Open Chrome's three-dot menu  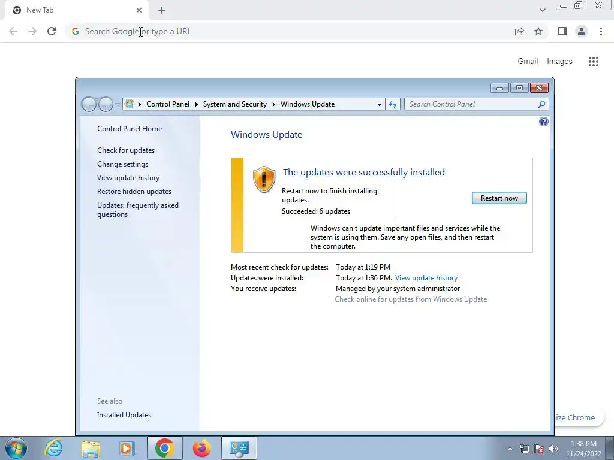click(x=601, y=31)
